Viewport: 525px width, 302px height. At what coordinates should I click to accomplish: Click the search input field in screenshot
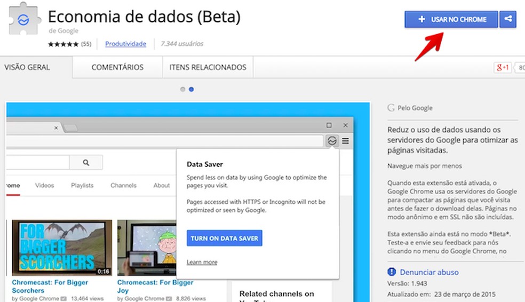pos(38,162)
